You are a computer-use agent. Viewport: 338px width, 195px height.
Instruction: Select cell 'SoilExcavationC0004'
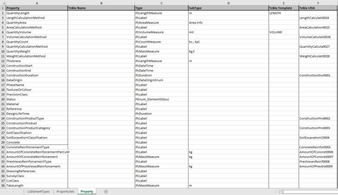coord(318,138)
